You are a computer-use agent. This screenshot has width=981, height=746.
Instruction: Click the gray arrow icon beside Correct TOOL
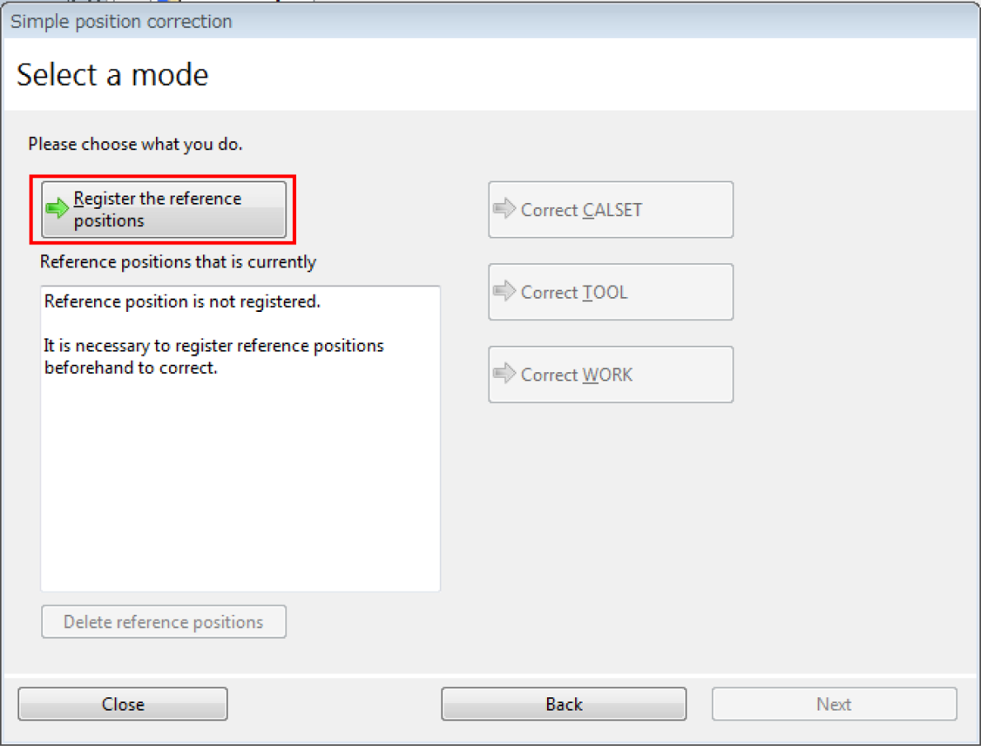pos(504,292)
